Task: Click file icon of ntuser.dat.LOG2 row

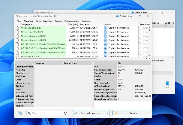Action: click(17, 40)
